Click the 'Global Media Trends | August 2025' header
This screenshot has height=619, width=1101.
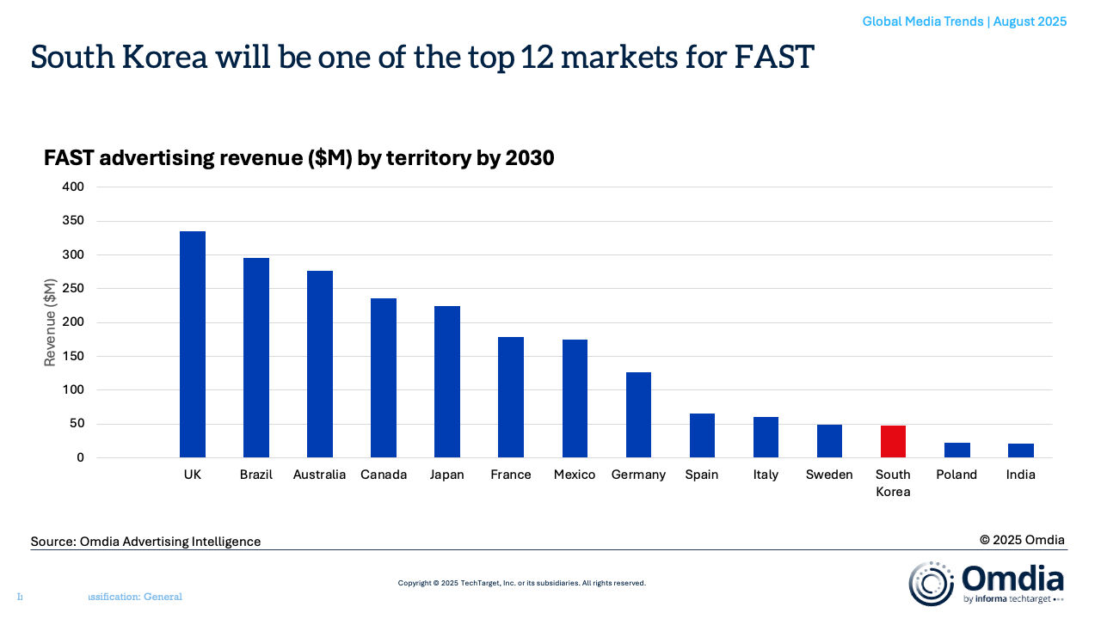tap(964, 21)
